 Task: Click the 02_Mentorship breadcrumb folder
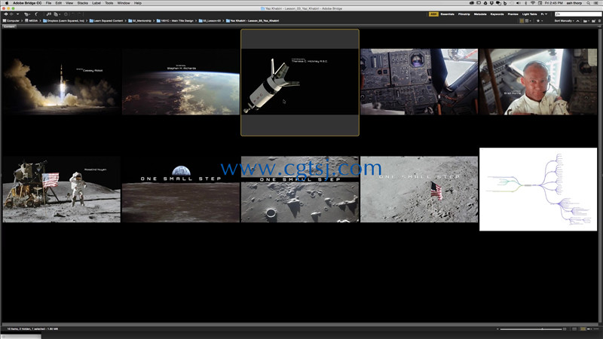pyautogui.click(x=139, y=21)
